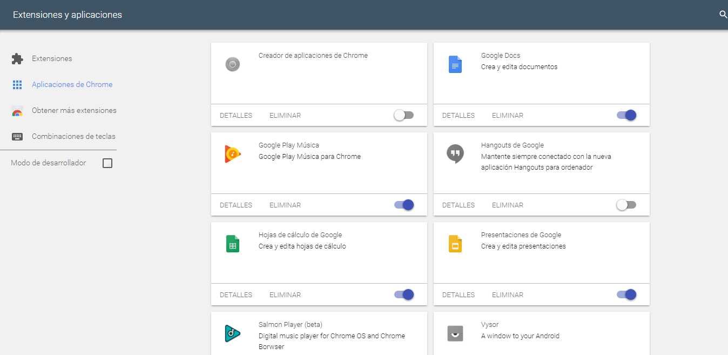Open DETALLES for Presentaciones de Google

point(459,295)
